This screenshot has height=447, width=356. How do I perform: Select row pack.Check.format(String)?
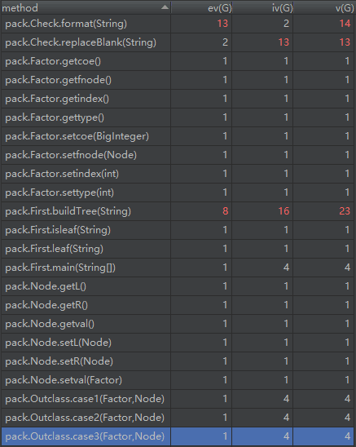click(x=178, y=24)
